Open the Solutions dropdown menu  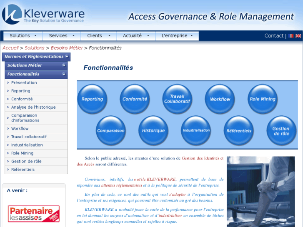[x=23, y=36]
